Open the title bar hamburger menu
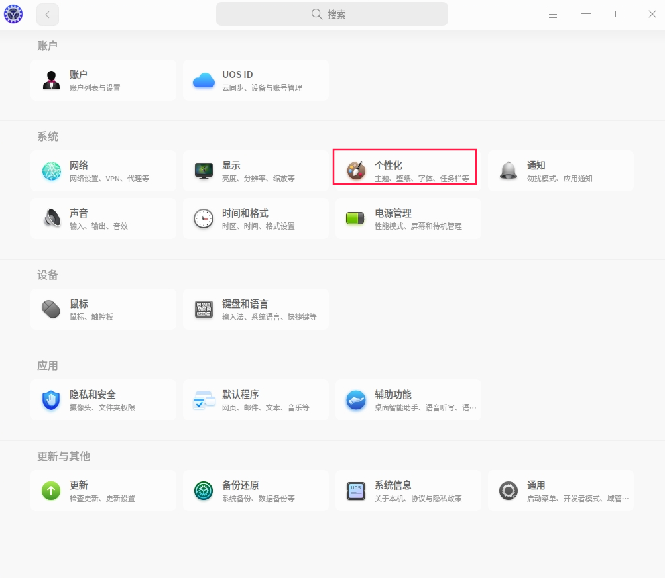The image size is (665, 578). coord(552,15)
